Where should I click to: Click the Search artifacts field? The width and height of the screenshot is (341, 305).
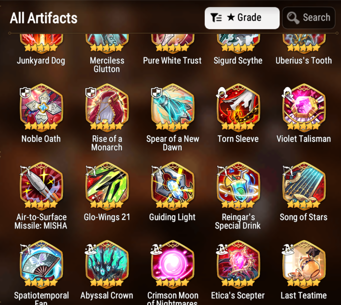[308, 18]
